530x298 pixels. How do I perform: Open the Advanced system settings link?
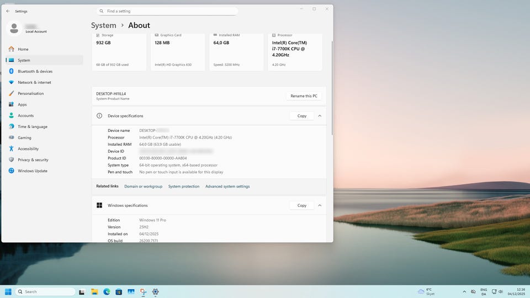click(x=227, y=187)
